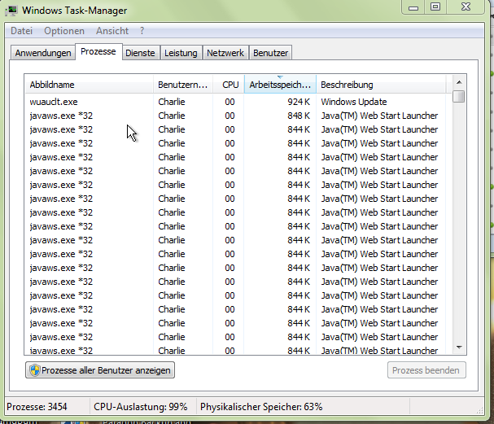Open the Optionen menu
494x424 pixels.
(x=64, y=31)
